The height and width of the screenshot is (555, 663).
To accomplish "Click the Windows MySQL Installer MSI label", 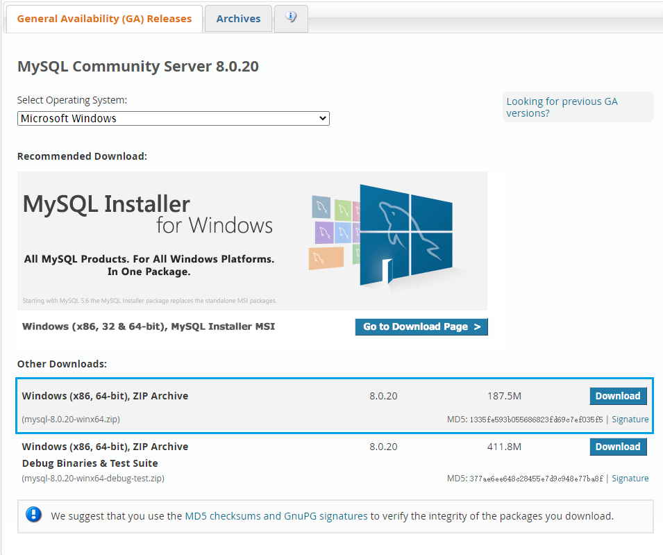I will pos(149,326).
